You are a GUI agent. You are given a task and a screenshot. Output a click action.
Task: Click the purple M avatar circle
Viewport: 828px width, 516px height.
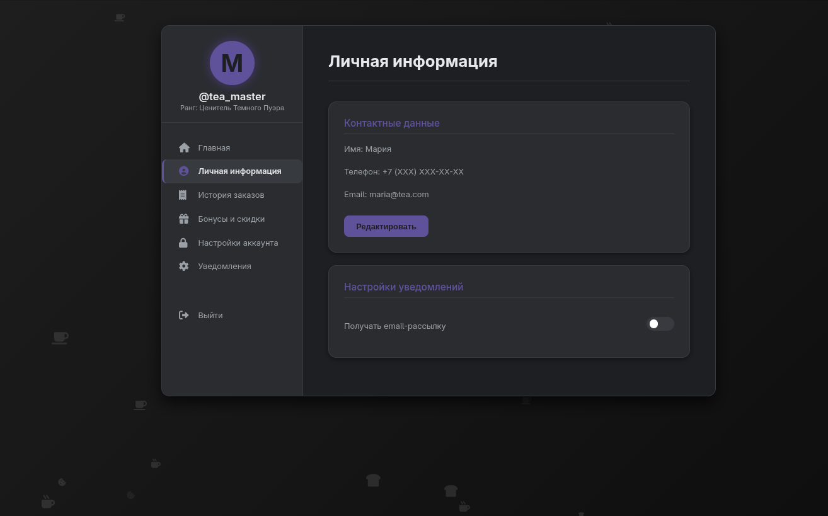(x=232, y=63)
